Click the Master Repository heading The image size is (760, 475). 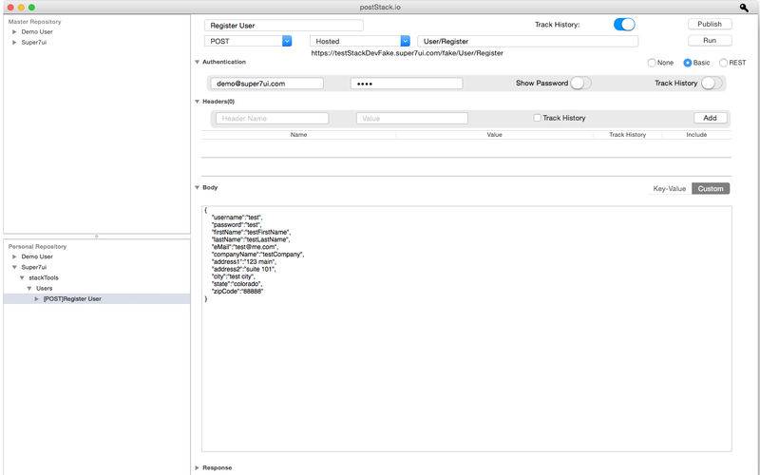pyautogui.click(x=34, y=22)
